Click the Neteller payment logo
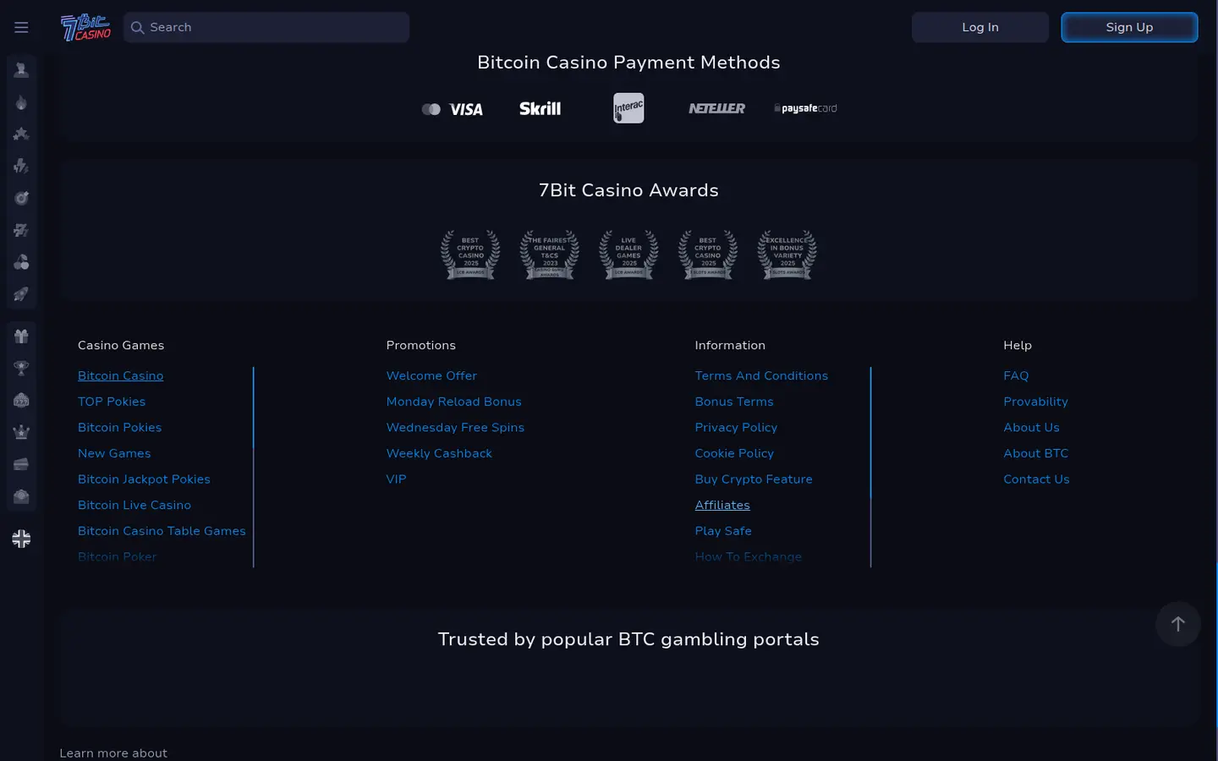Viewport: 1218px width, 761px height. (716, 108)
